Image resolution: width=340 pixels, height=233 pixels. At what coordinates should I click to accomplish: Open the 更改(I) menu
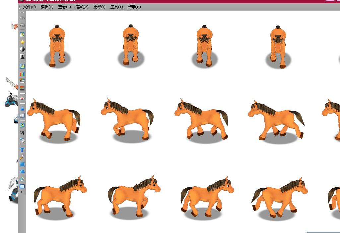click(99, 7)
